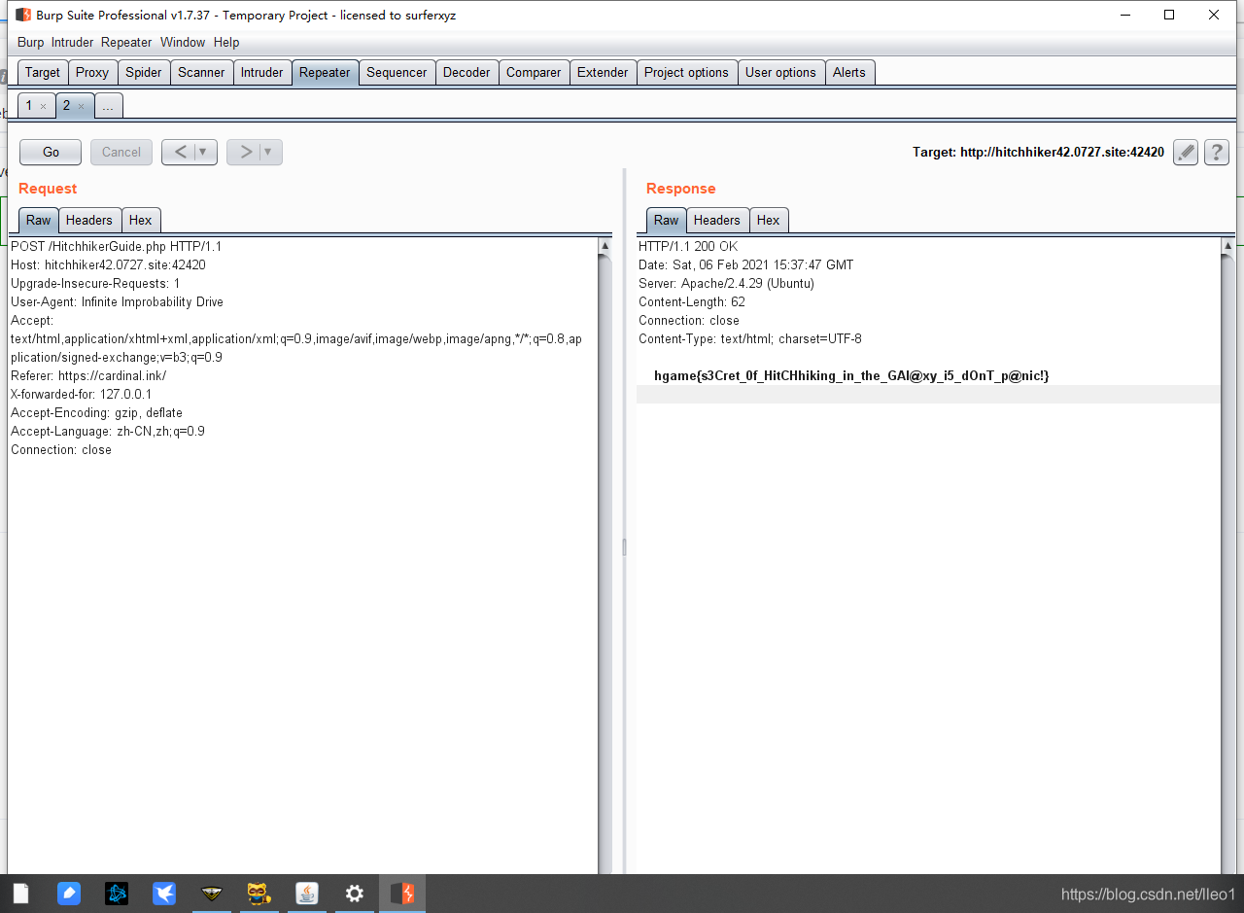Click the Accept-Language header line in request

108,432
